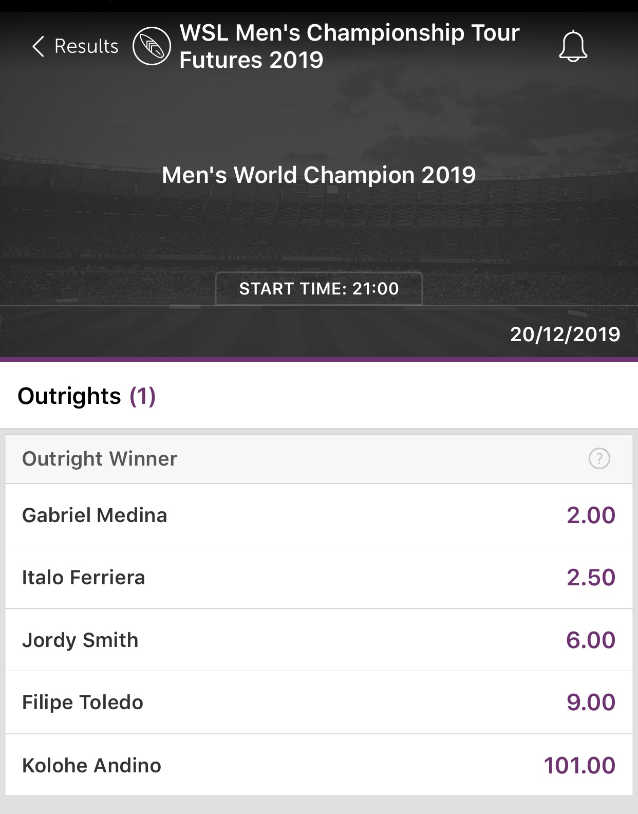Tap the START TIME: 21:00 box
This screenshot has width=638, height=814.
319,289
